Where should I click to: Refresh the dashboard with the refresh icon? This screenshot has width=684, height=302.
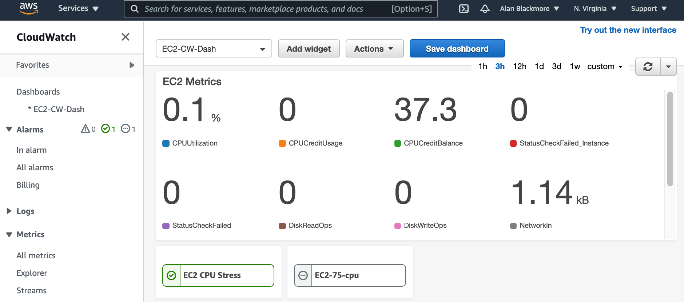648,67
